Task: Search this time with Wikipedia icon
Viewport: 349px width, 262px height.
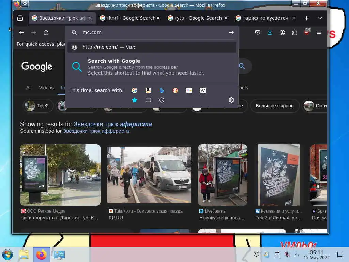Action: click(203, 90)
